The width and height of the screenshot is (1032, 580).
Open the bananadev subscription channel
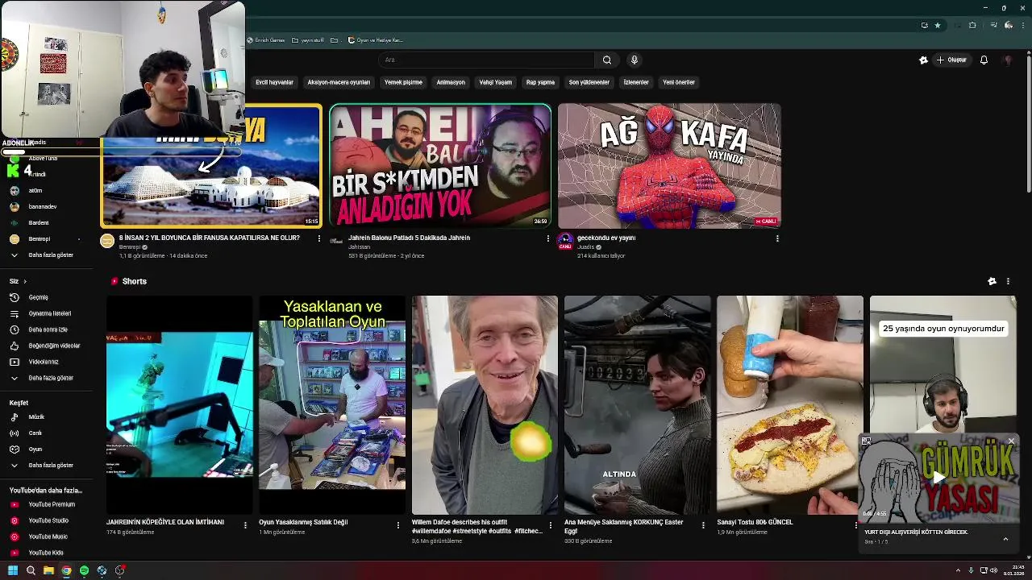pos(48,206)
